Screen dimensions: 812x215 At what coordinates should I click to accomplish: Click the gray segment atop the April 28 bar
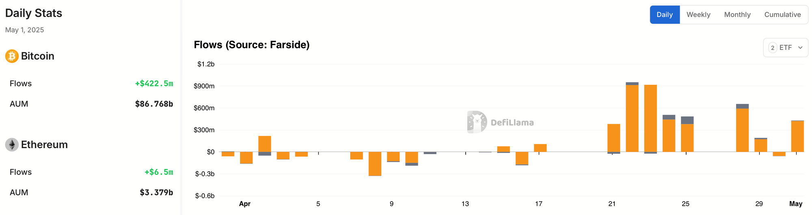pos(742,106)
